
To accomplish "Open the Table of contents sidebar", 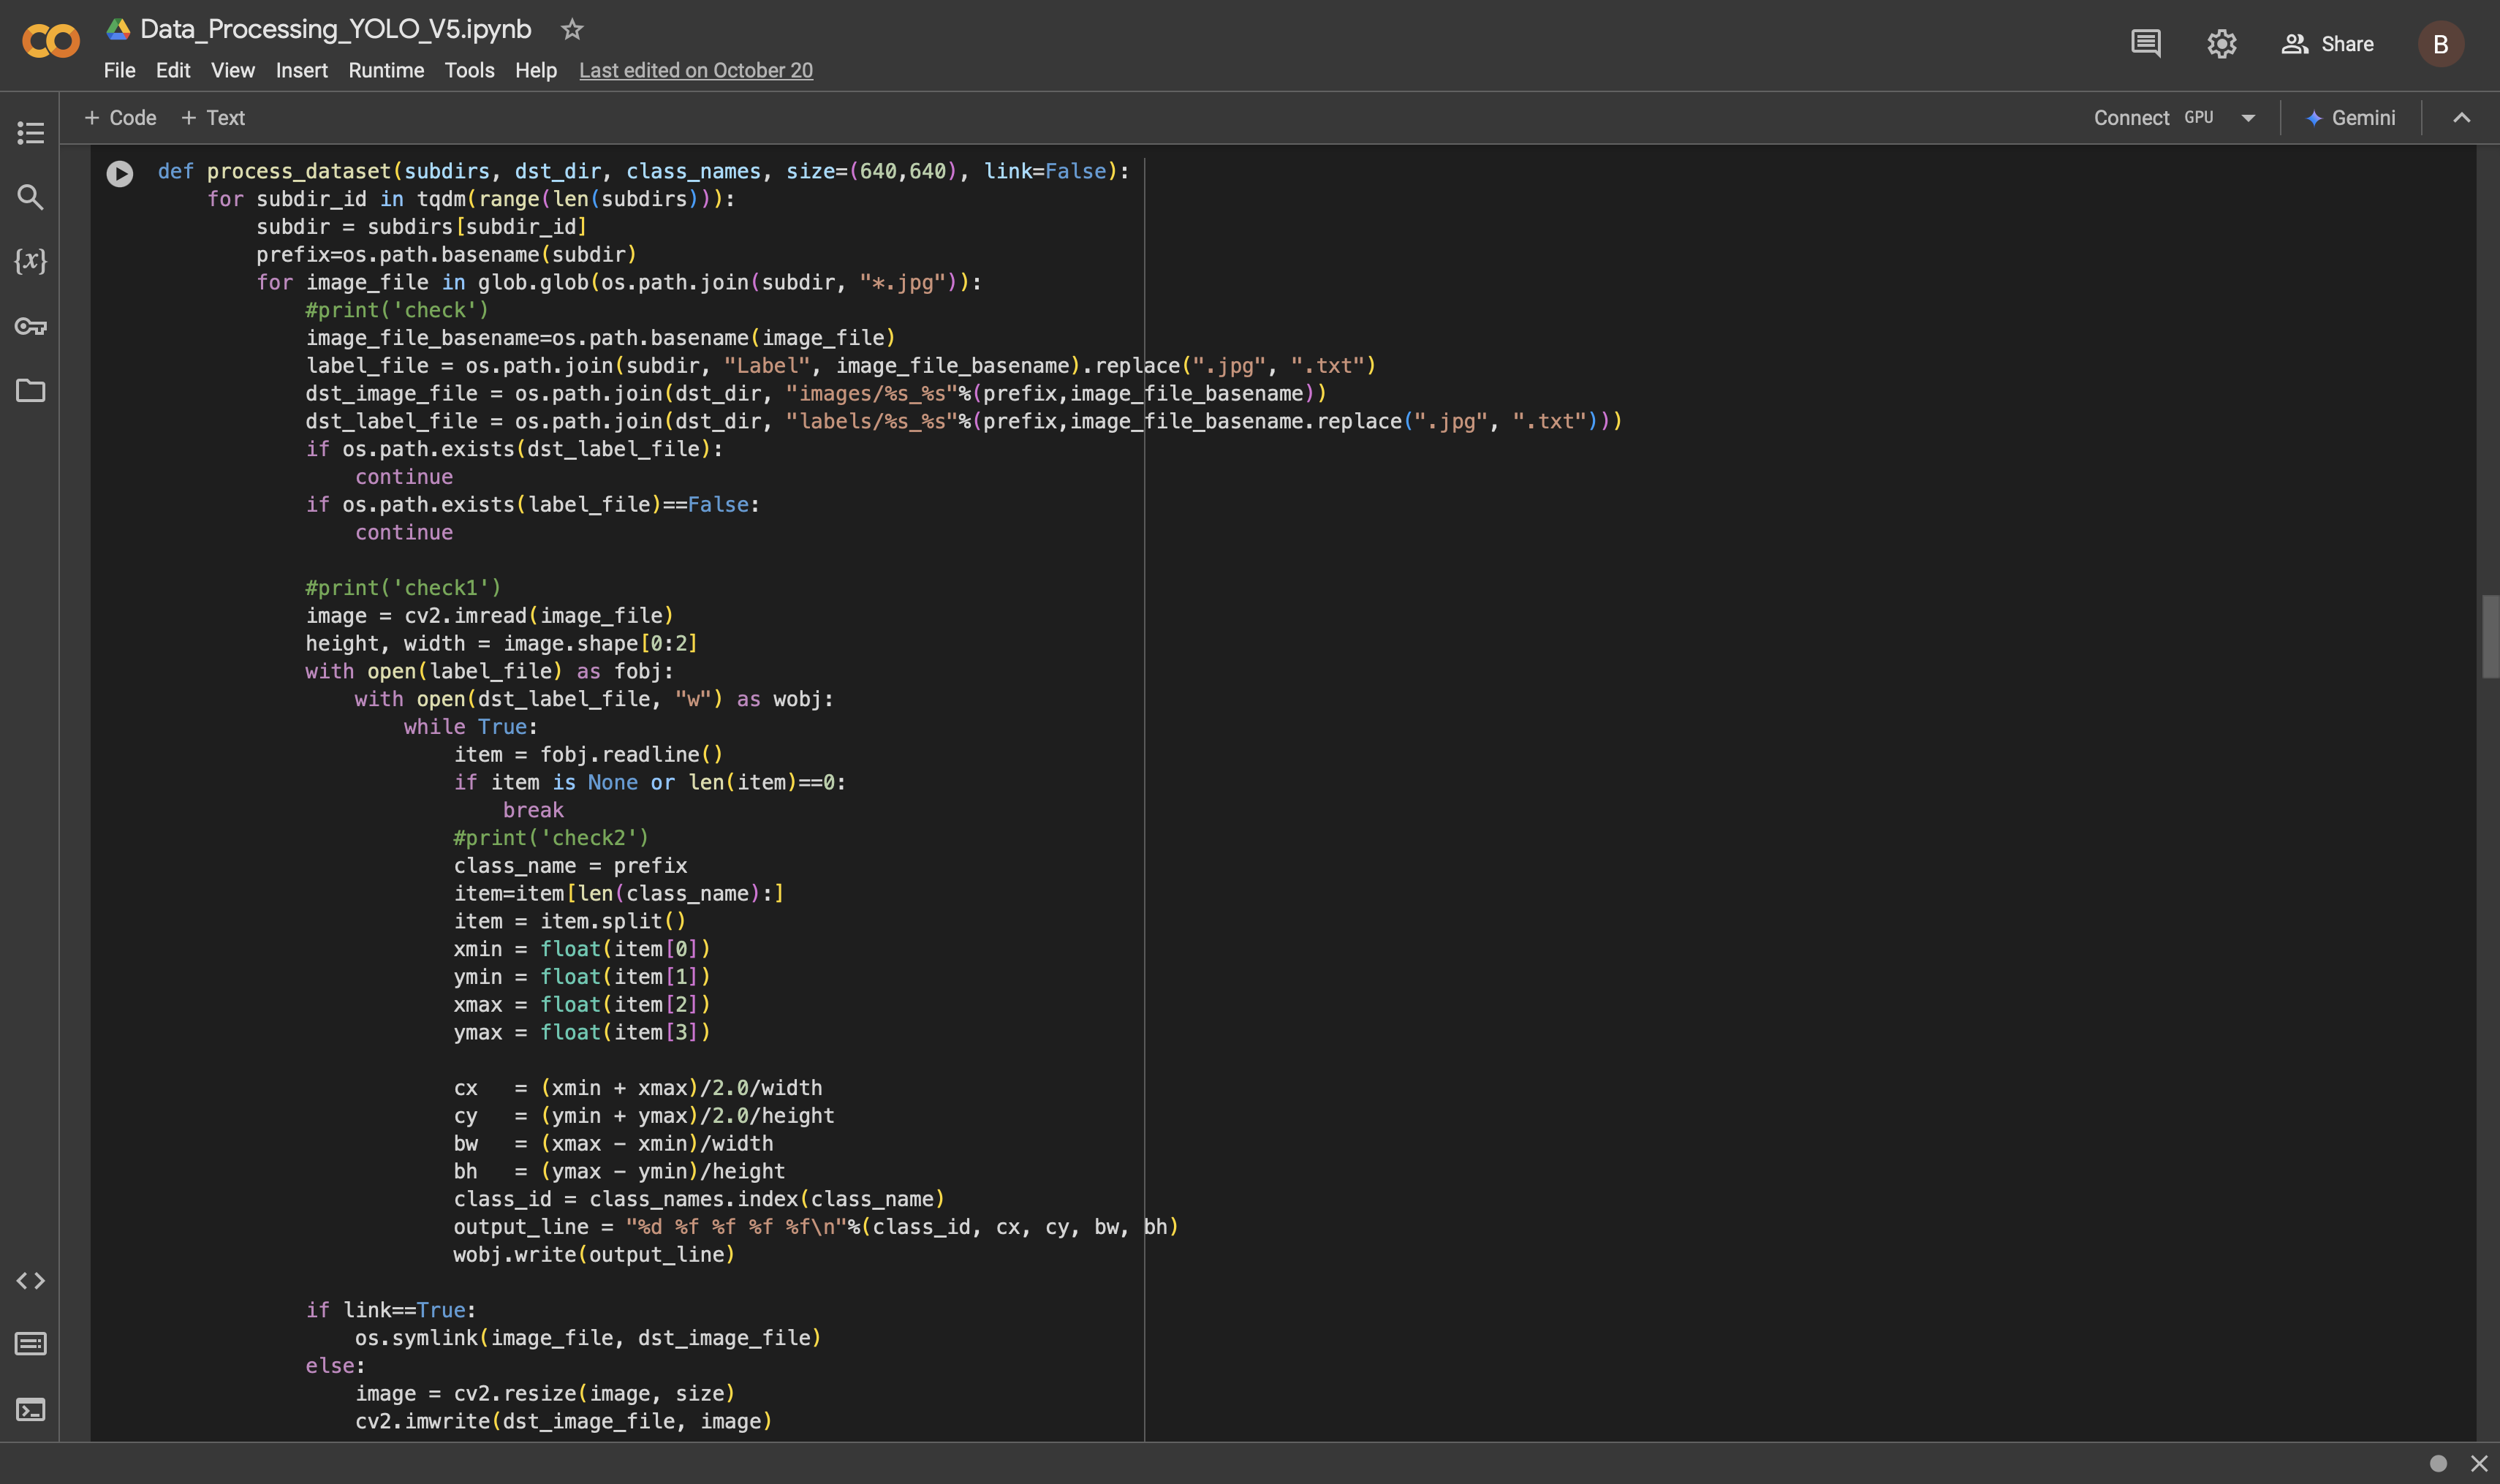I will pos(29,133).
